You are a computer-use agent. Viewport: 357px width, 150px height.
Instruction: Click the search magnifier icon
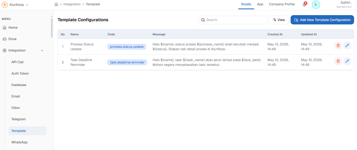(x=203, y=20)
